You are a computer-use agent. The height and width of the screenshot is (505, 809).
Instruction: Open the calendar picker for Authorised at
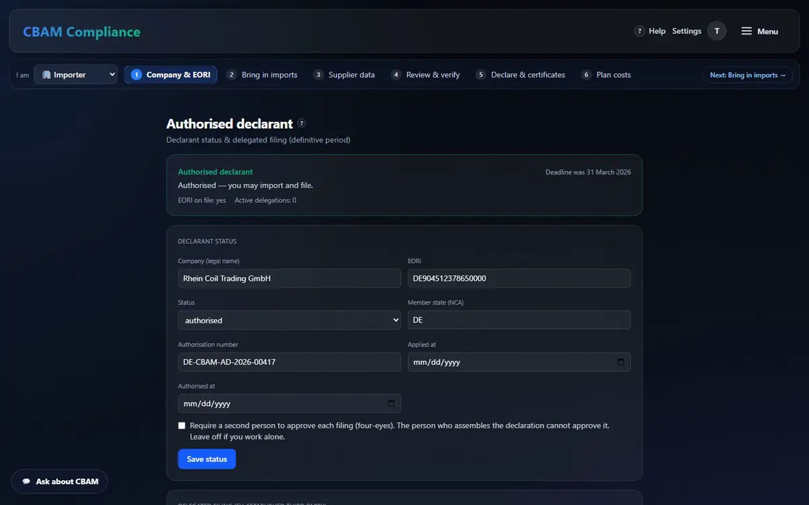pyautogui.click(x=391, y=404)
